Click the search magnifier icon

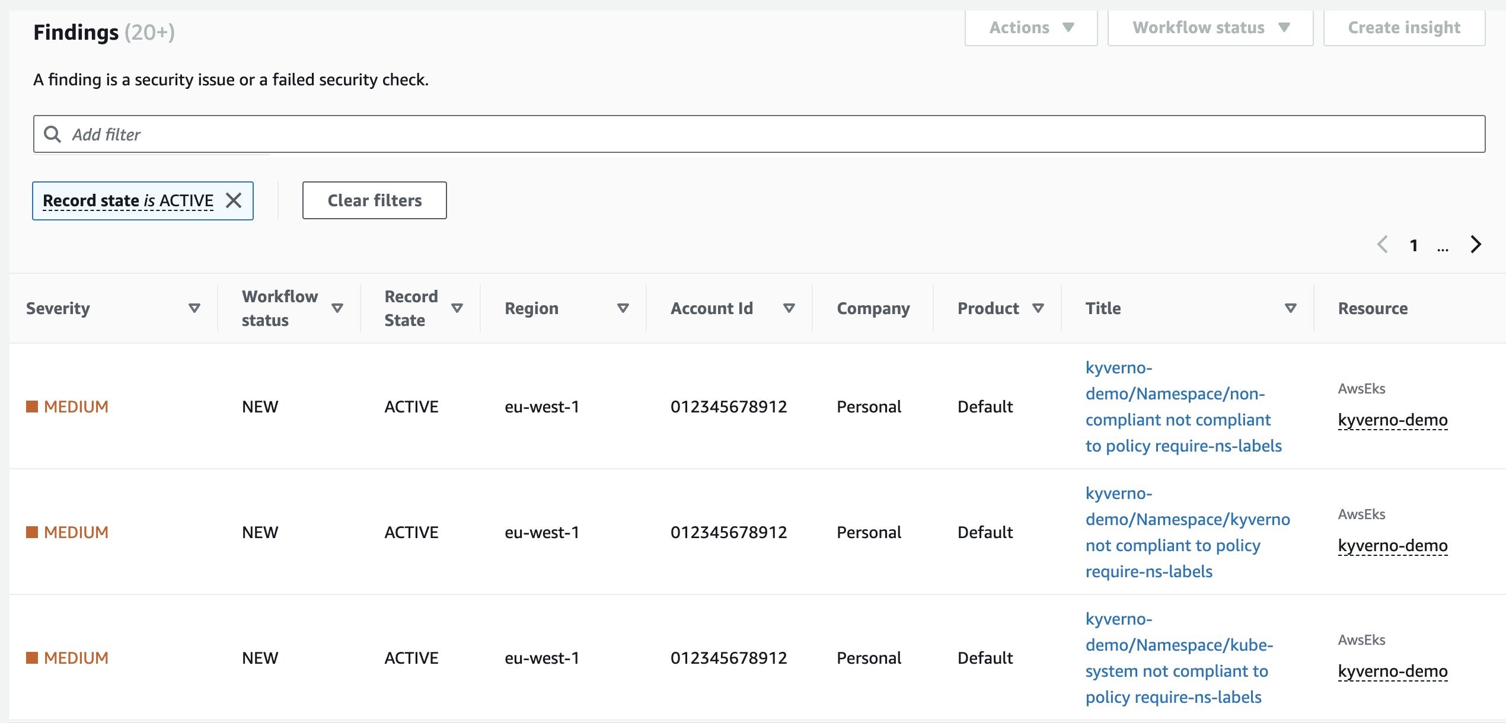tap(53, 134)
